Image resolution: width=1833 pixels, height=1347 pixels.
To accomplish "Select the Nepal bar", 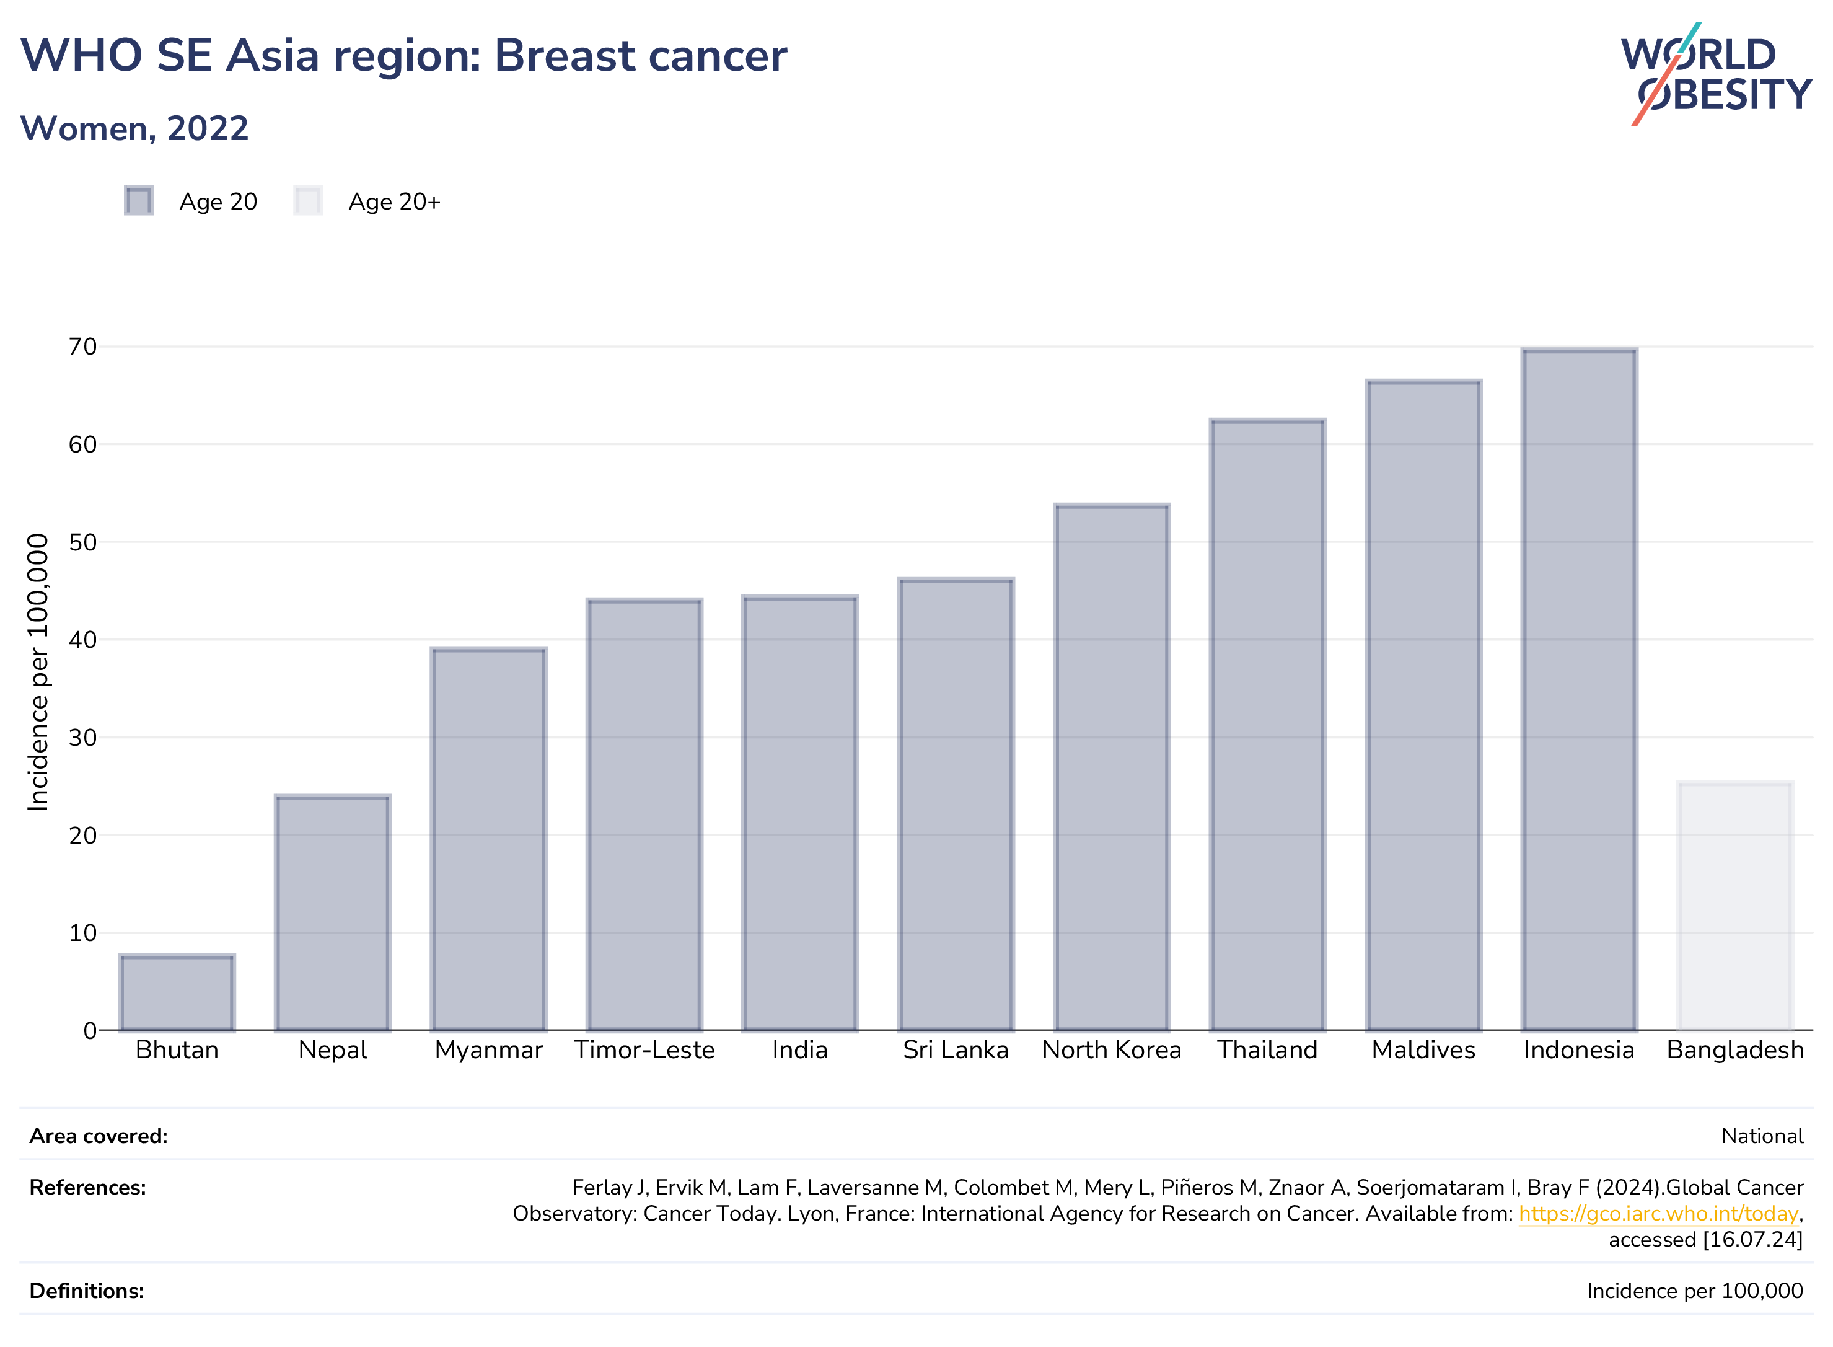I will 333,912.
